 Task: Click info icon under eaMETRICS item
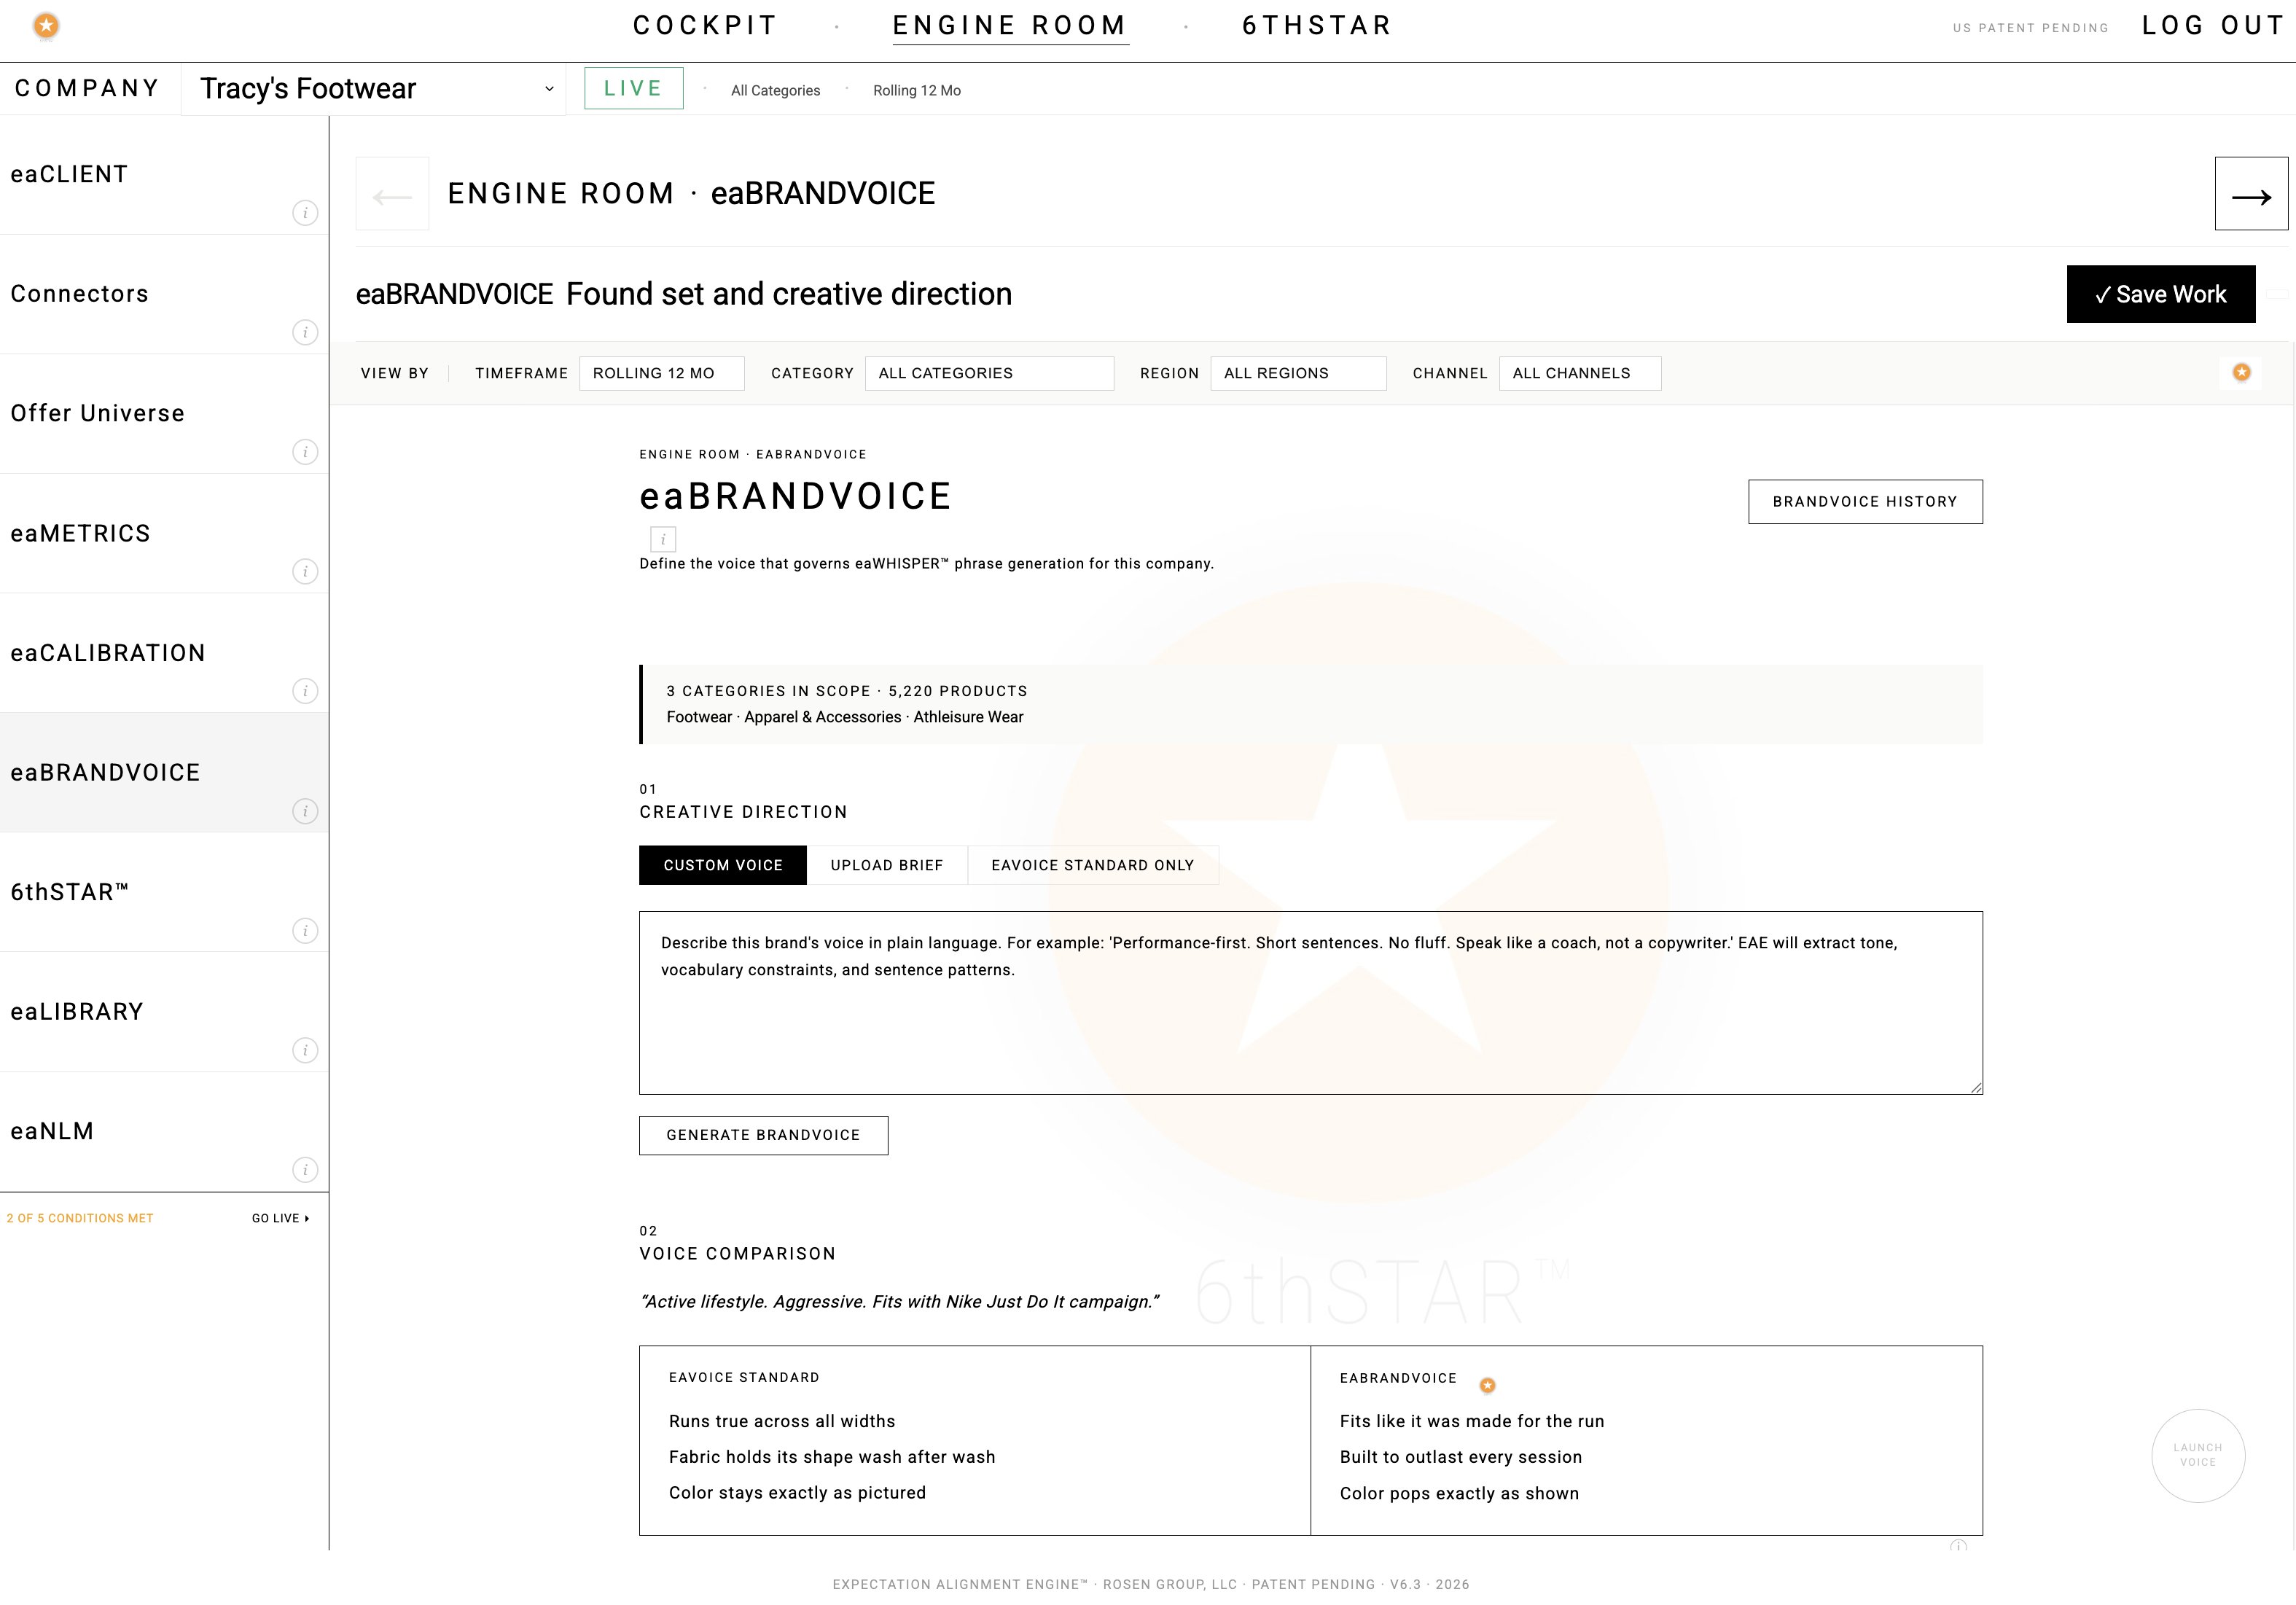(305, 571)
